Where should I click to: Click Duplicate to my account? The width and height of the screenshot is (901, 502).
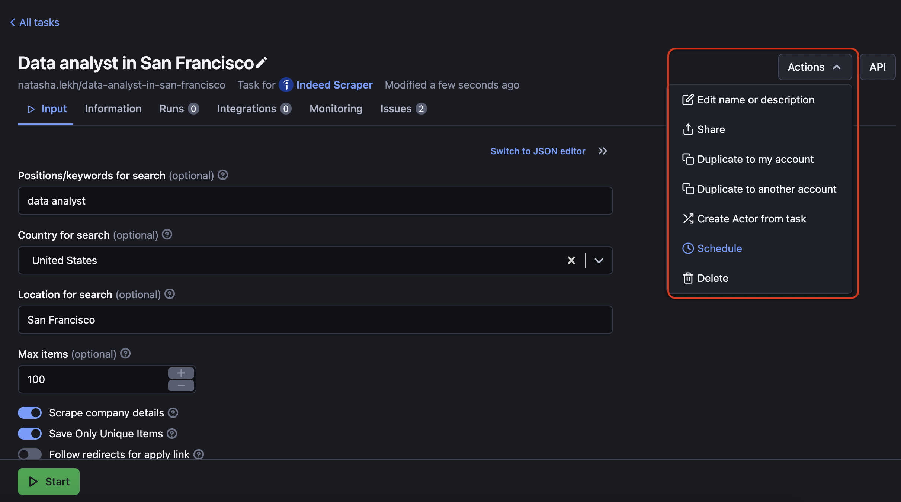tap(756, 159)
